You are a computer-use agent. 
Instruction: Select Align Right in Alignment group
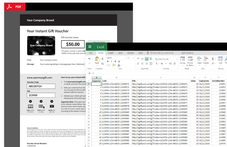click(147, 63)
